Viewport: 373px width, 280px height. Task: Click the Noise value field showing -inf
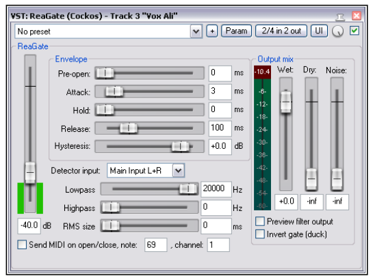click(x=337, y=202)
